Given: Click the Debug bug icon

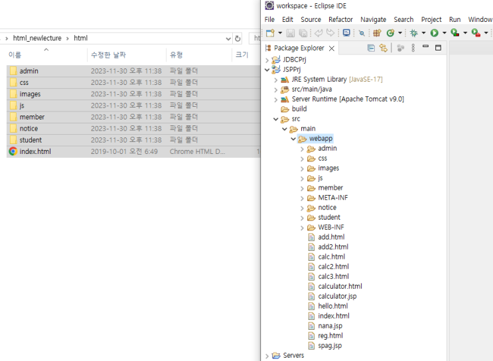Looking at the screenshot, I should pos(414,33).
